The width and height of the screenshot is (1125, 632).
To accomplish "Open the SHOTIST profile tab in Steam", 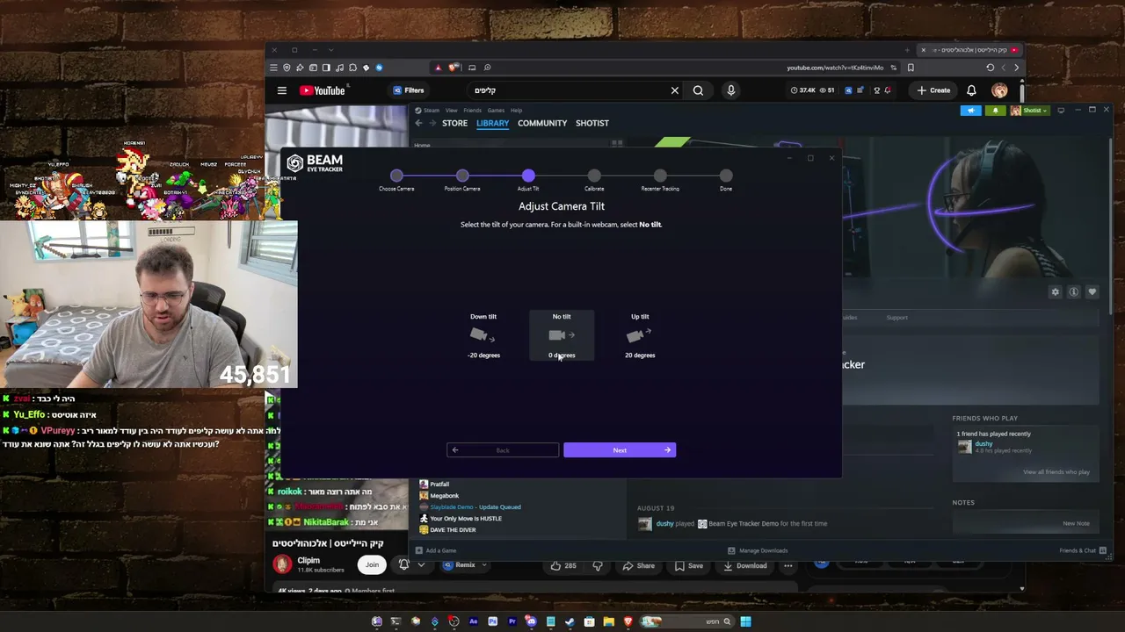I will tap(592, 123).
